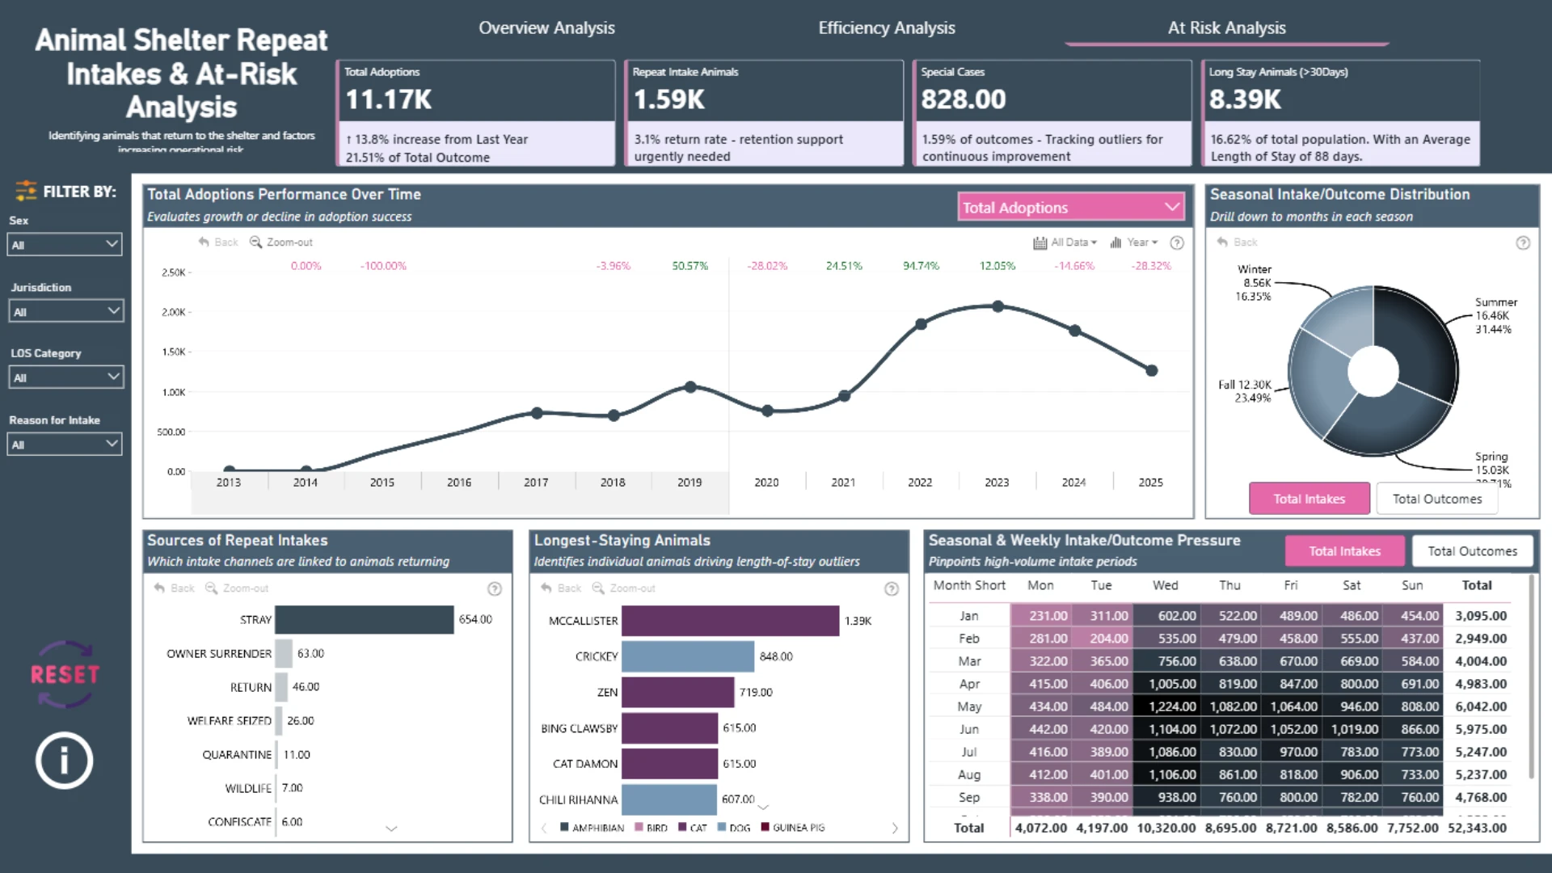The width and height of the screenshot is (1552, 873).
Task: Click the RESET filters icon
Action: pos(65,674)
